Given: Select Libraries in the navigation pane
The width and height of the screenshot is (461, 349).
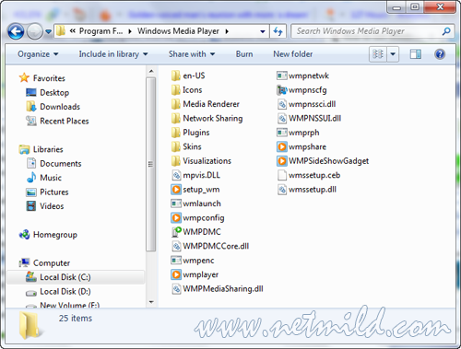Looking at the screenshot, I should [x=41, y=149].
